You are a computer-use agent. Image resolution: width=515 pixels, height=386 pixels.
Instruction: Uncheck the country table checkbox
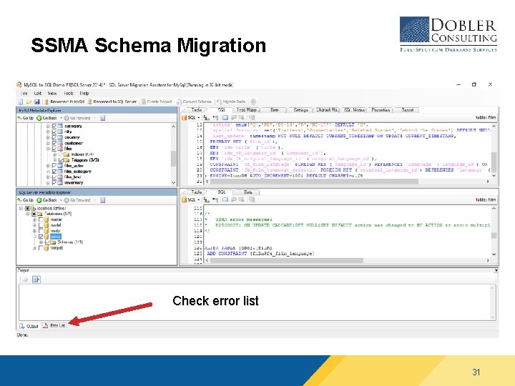point(54,137)
